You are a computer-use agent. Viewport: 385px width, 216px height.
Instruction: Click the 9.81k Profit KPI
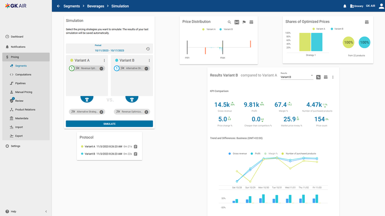pyautogui.click(x=254, y=106)
